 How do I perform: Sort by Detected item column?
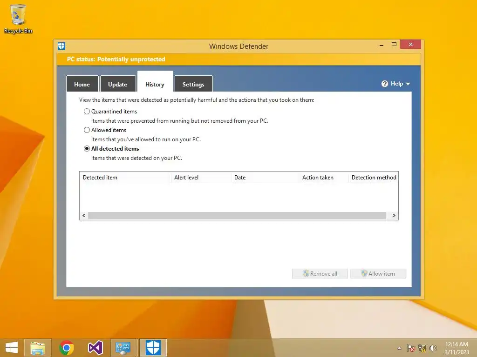[125, 178]
